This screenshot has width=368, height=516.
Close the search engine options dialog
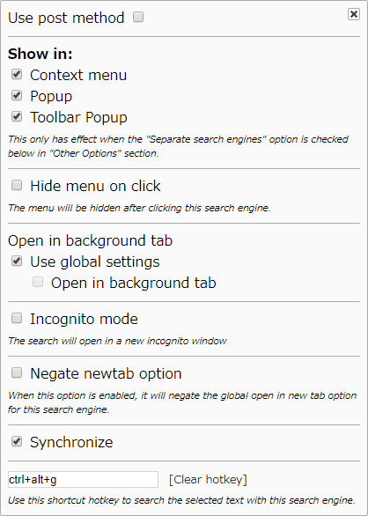[354, 14]
